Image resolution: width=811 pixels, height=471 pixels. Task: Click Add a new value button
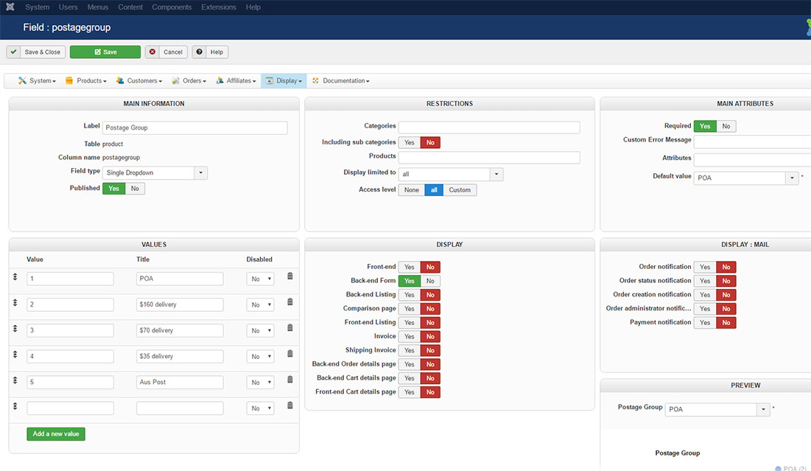[56, 433]
